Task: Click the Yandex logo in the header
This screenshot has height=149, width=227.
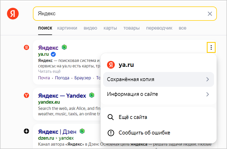Action: (13, 13)
